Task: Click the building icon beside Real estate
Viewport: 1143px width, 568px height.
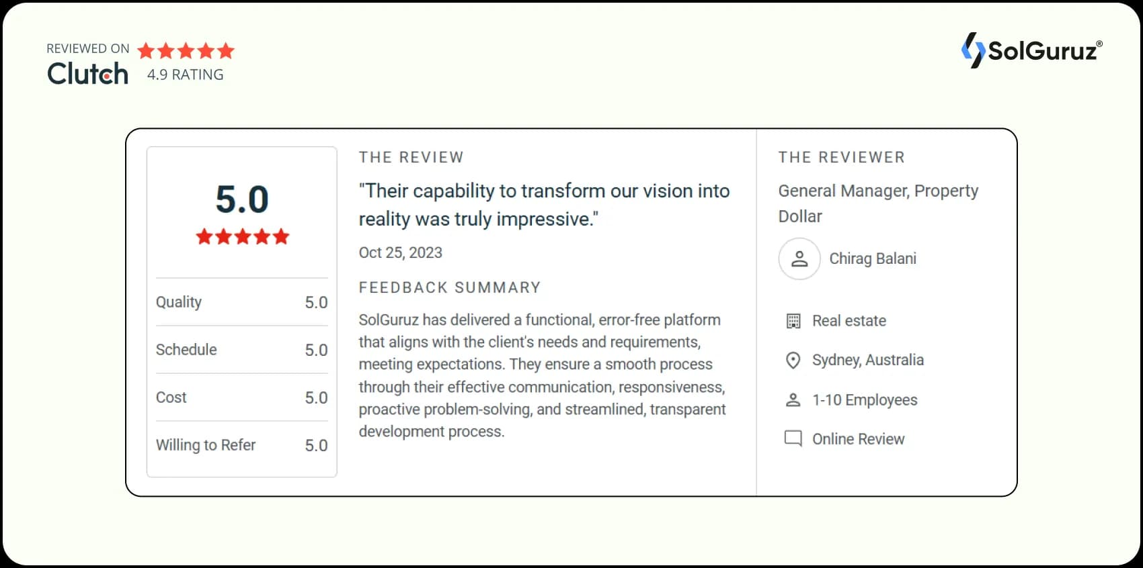Action: 793,321
